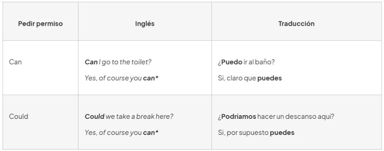Click the bold word 'Podríamos'
This screenshot has height=151, width=384.
click(239, 116)
